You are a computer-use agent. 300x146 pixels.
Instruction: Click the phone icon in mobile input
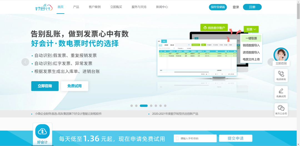177,138
